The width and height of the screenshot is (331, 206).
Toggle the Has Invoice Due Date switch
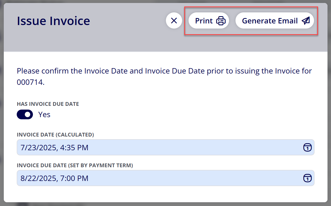25,114
